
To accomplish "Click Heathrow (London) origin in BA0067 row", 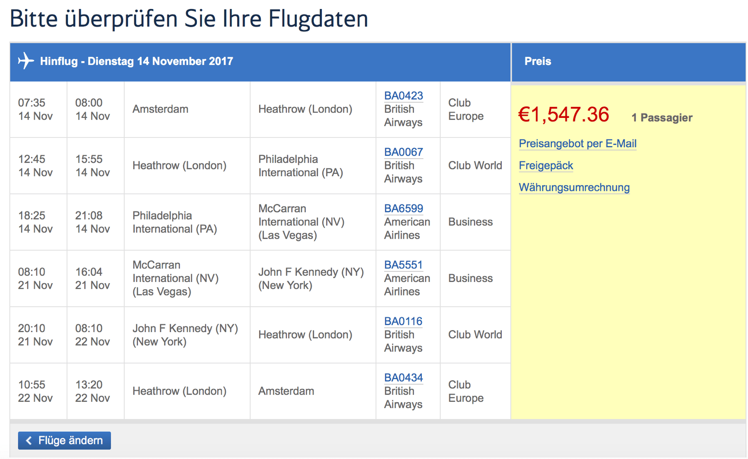I will click(179, 166).
